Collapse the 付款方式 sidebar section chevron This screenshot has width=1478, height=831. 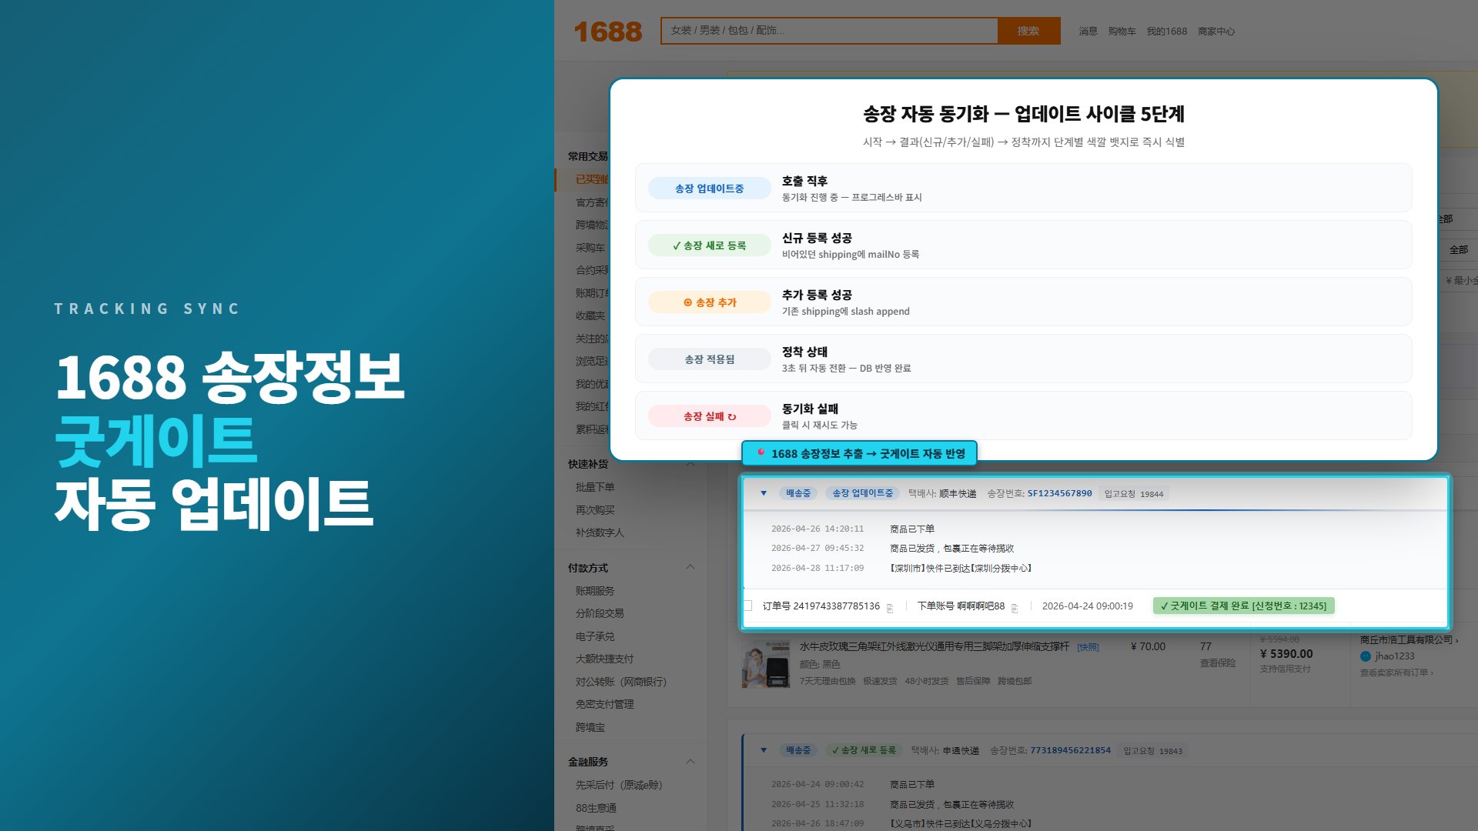tap(691, 567)
